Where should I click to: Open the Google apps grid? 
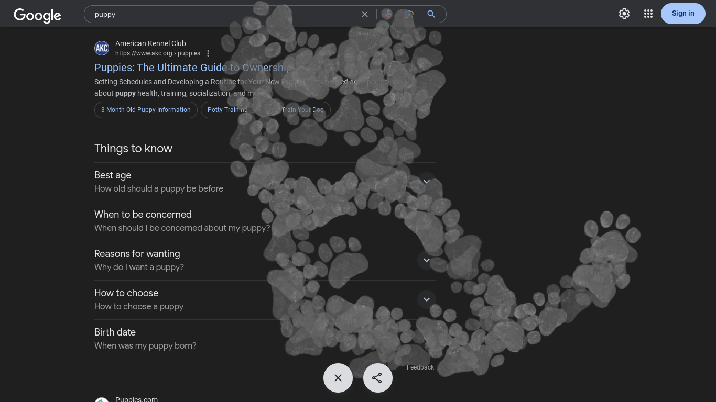648,14
